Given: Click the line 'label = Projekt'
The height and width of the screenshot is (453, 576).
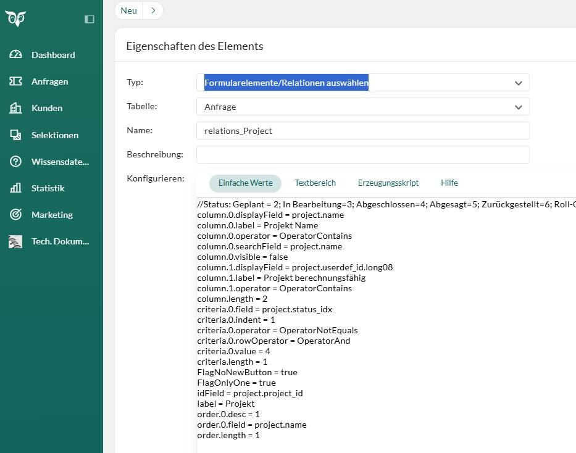Looking at the screenshot, I should point(226,404).
